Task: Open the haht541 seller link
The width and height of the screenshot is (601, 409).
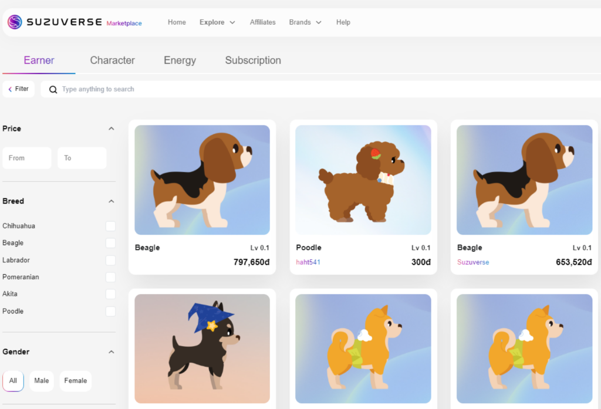Action: pyautogui.click(x=308, y=262)
